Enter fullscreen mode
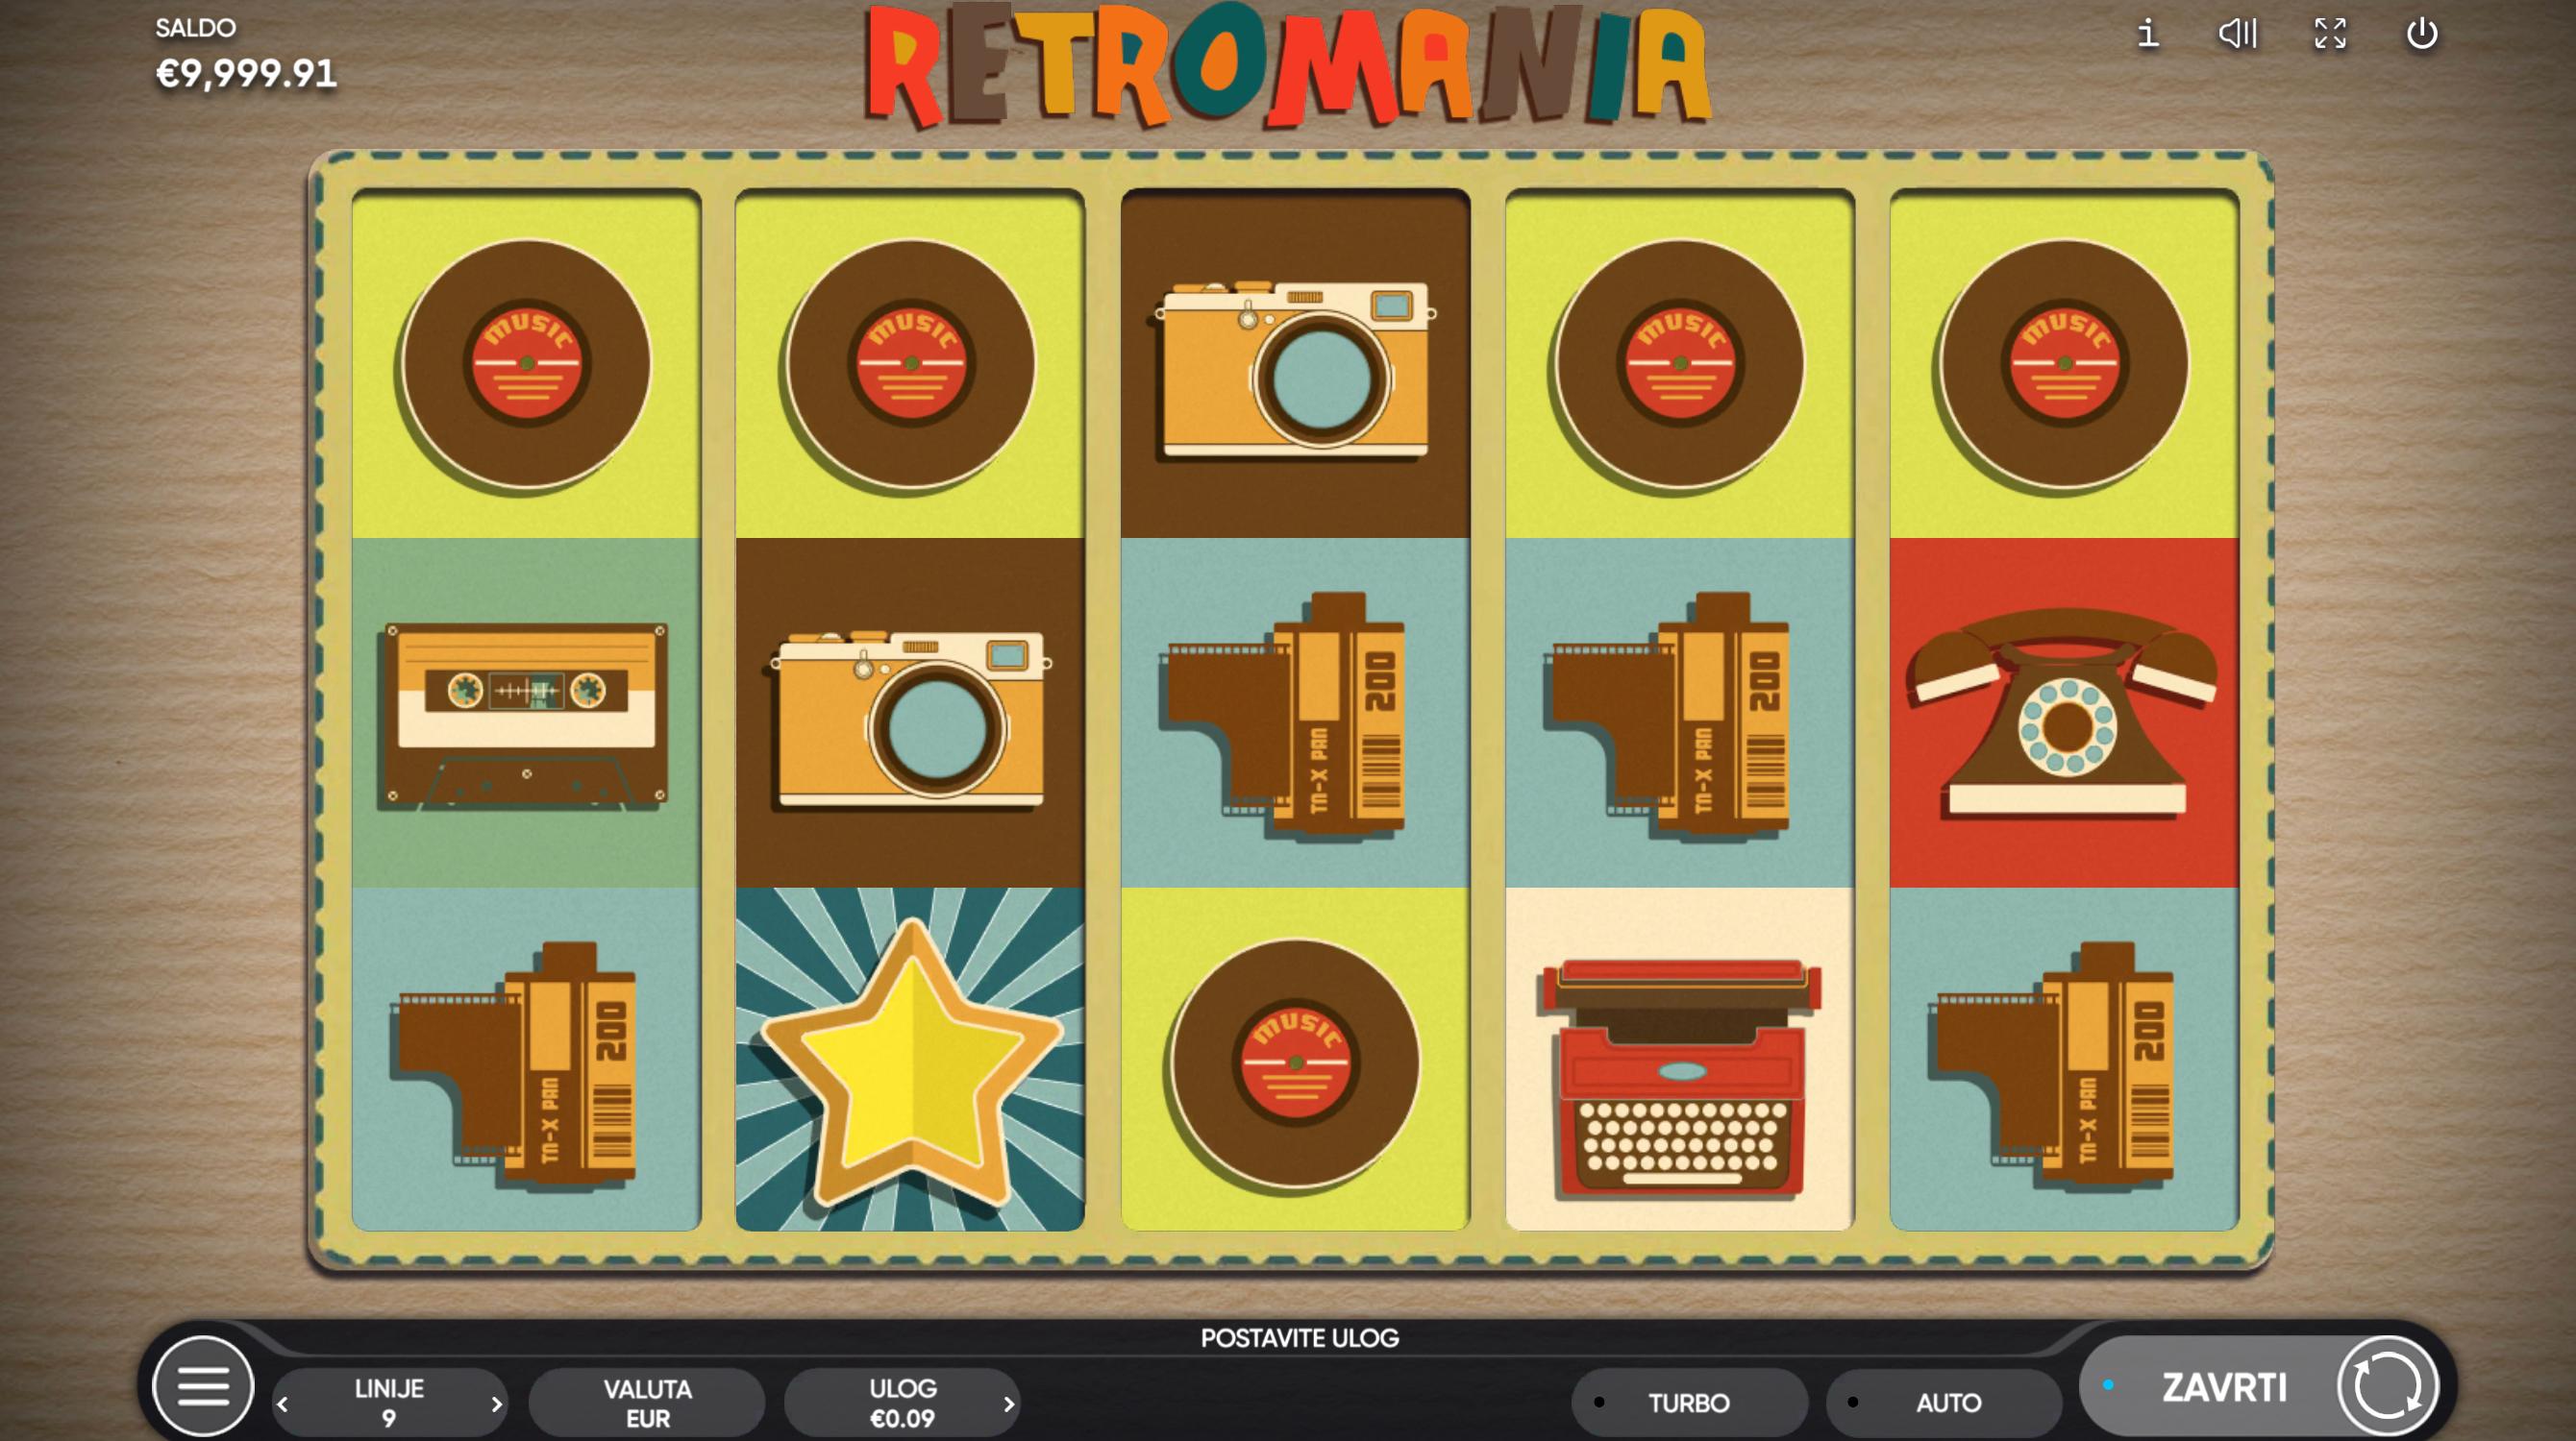Screen dimensions: 2576x1441 coord(2329,34)
